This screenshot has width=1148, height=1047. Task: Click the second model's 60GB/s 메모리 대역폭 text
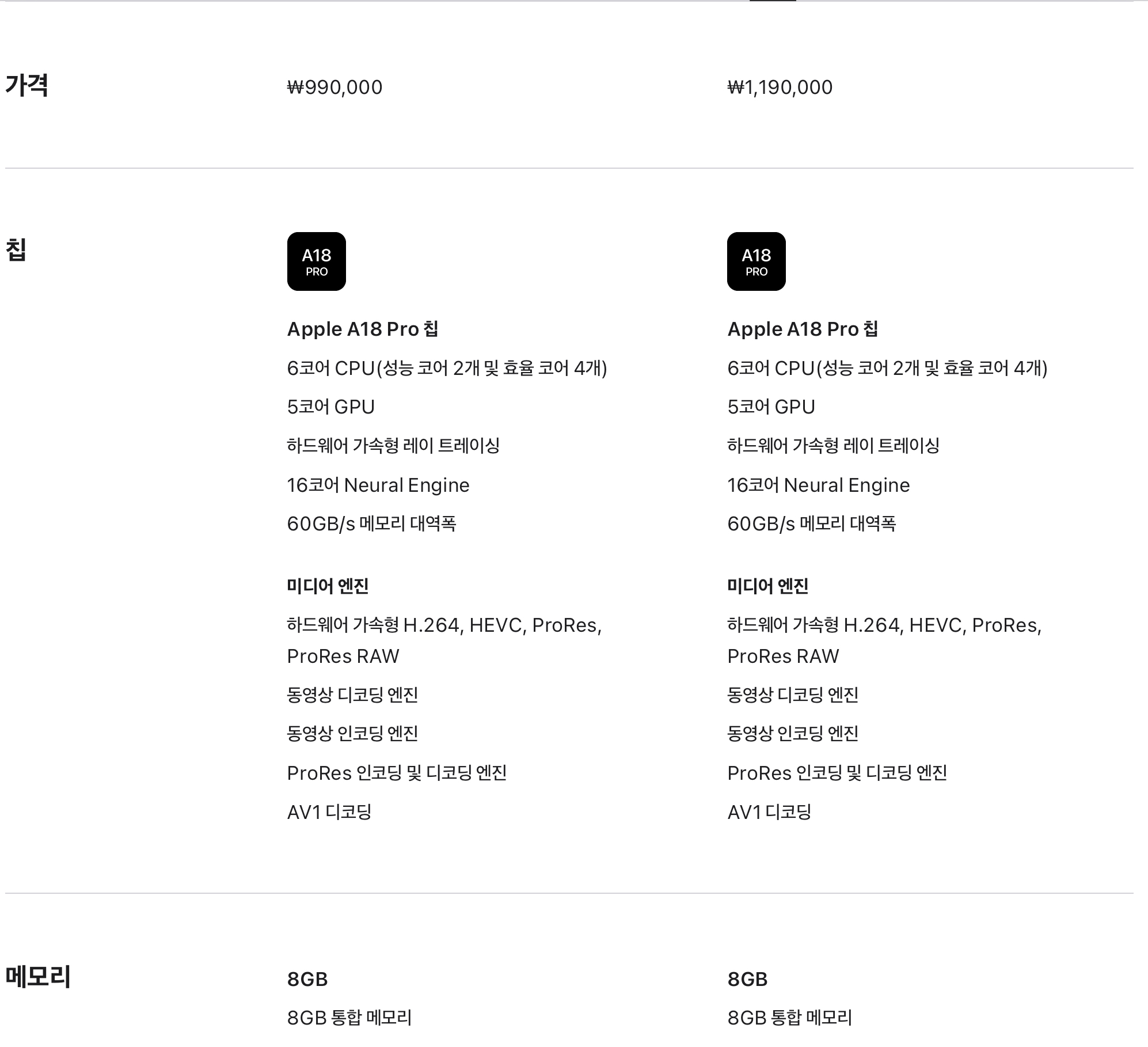click(x=811, y=523)
